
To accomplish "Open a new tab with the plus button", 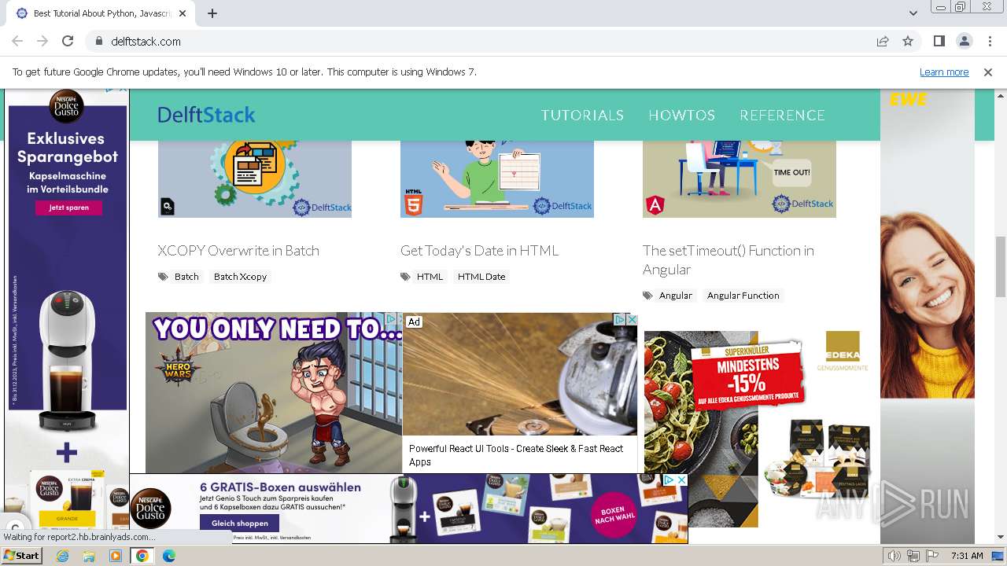I will pos(212,13).
